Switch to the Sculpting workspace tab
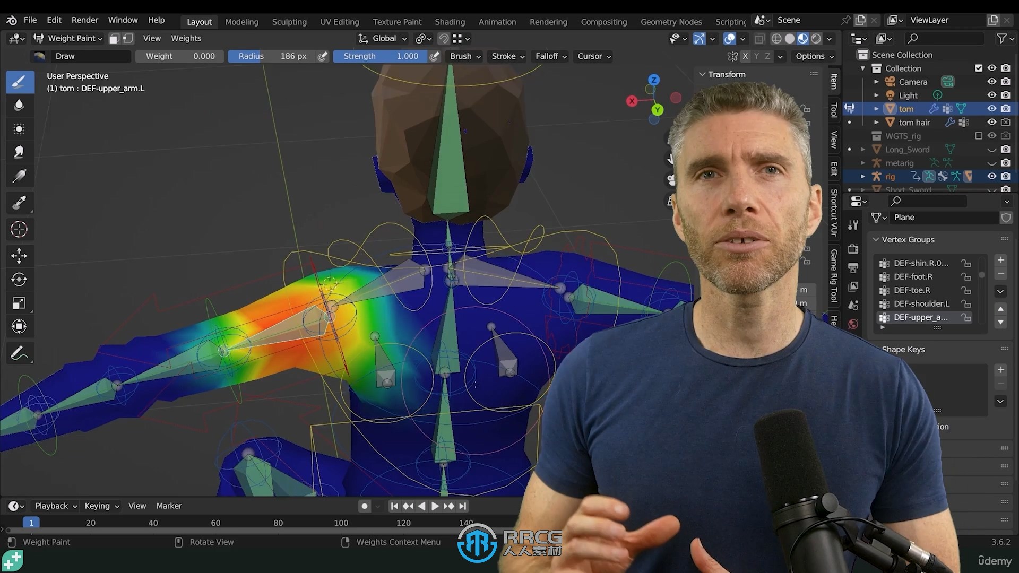Screen dimensions: 1019x573 click(x=289, y=22)
